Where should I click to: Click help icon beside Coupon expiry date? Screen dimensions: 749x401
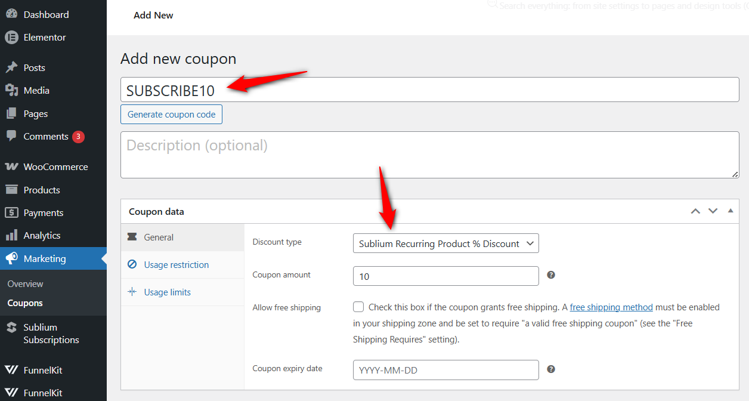point(551,369)
